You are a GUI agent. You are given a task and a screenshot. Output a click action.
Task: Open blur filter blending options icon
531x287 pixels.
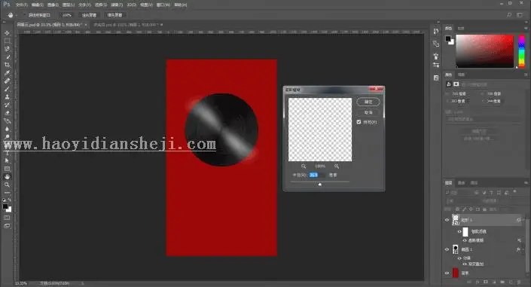520,240
